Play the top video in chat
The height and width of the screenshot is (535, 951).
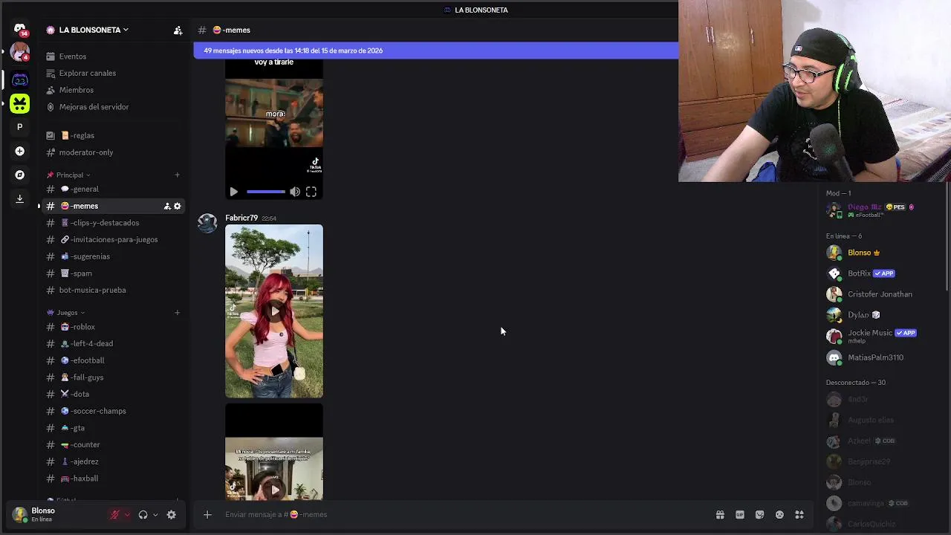(x=233, y=192)
